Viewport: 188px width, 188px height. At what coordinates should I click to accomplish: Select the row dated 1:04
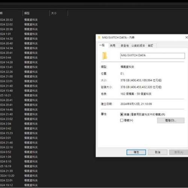pos(19,157)
